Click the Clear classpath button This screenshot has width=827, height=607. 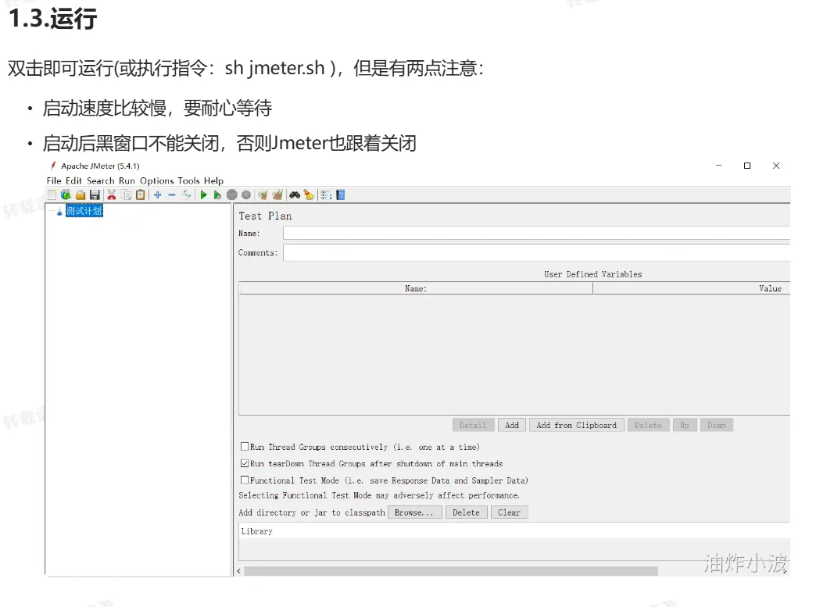point(509,512)
